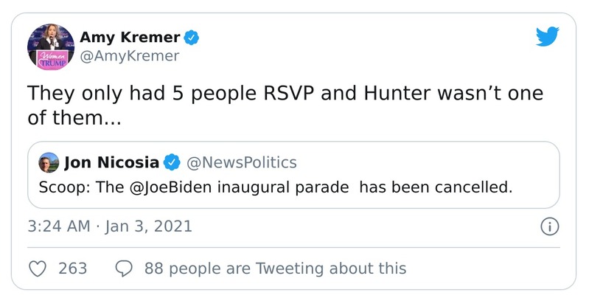Viewport: 589px width, 301px height.
Task: Open Amy Kremer's profile picture
Action: pyautogui.click(x=51, y=46)
